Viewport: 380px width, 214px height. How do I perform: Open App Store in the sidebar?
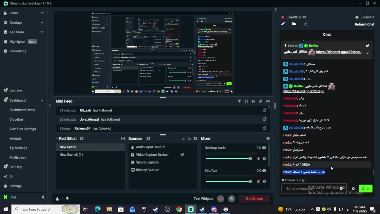(16, 32)
